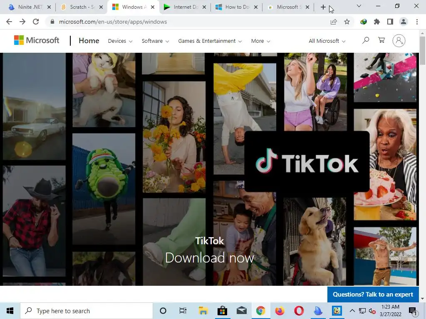
Task: Click the globe extension icon in toolbar
Action: click(364, 22)
